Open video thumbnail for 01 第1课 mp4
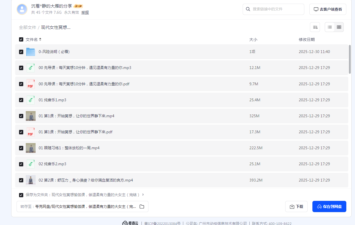The image size is (355, 225). 31,116
